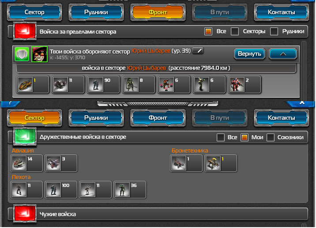Open the Рудники tab in lower window
The width and height of the screenshot is (316, 228).
(x=96, y=118)
